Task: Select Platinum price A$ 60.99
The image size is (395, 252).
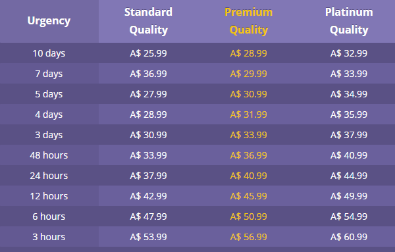Action: tap(349, 237)
